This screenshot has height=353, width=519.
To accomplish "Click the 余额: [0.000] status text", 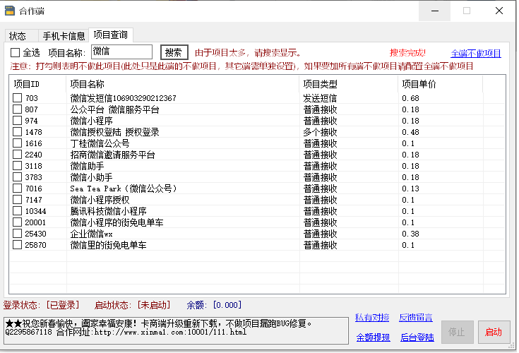I will click(x=214, y=305).
